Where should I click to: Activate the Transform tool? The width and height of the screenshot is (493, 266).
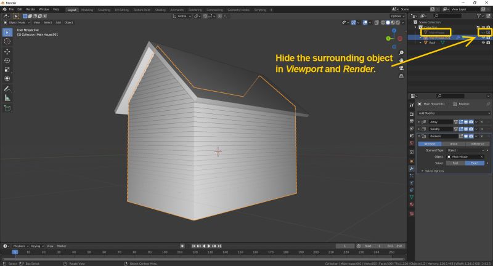(x=7, y=79)
